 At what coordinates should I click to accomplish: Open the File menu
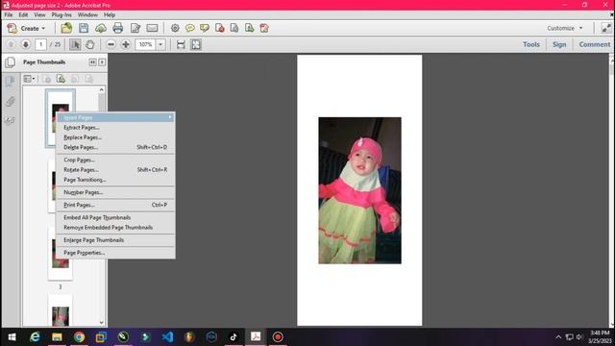[9, 14]
